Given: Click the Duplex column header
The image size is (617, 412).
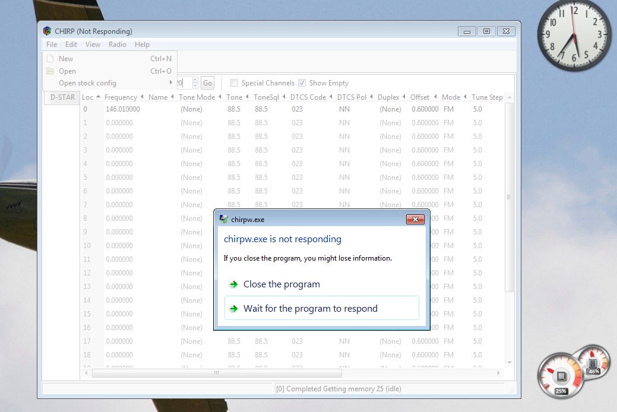Looking at the screenshot, I should click(391, 97).
